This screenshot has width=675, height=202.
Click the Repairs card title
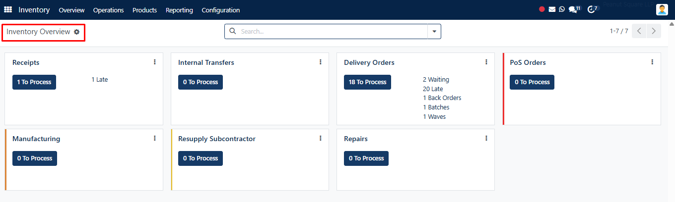click(x=356, y=139)
